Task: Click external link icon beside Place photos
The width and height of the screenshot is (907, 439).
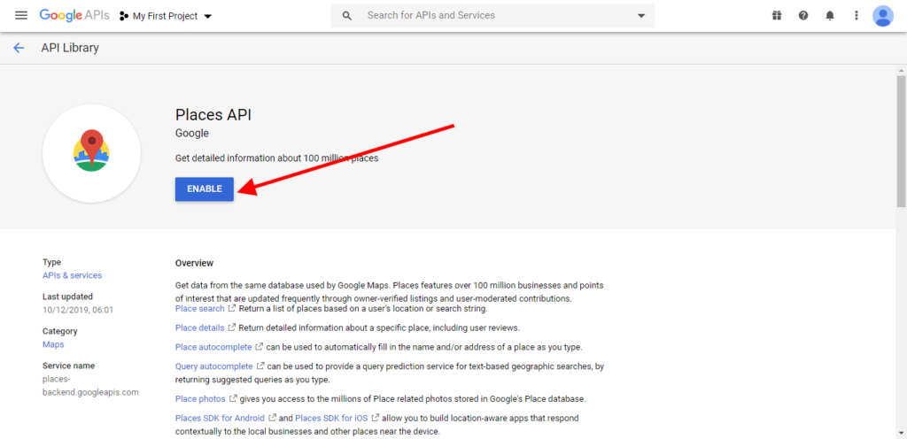Action: click(234, 398)
